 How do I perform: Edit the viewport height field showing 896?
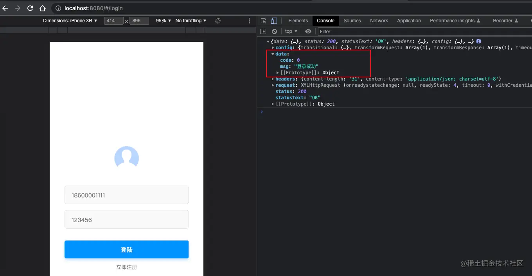click(139, 21)
